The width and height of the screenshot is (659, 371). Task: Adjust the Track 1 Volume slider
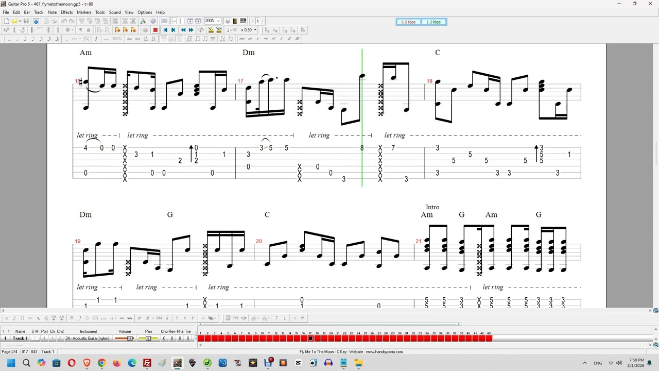point(125,338)
